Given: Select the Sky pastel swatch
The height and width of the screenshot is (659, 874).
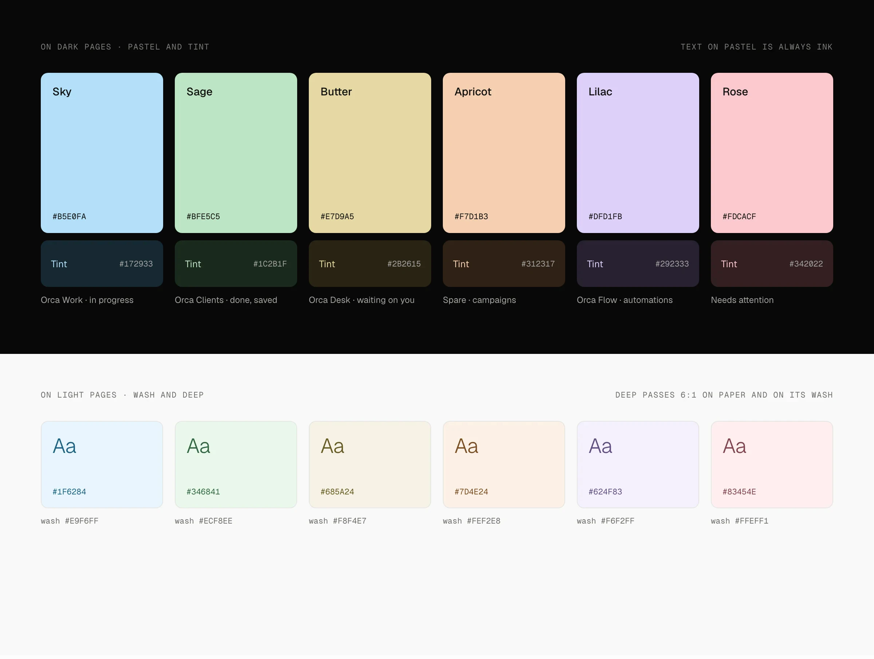Looking at the screenshot, I should (x=102, y=153).
